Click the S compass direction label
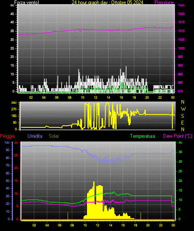 coord(182,116)
